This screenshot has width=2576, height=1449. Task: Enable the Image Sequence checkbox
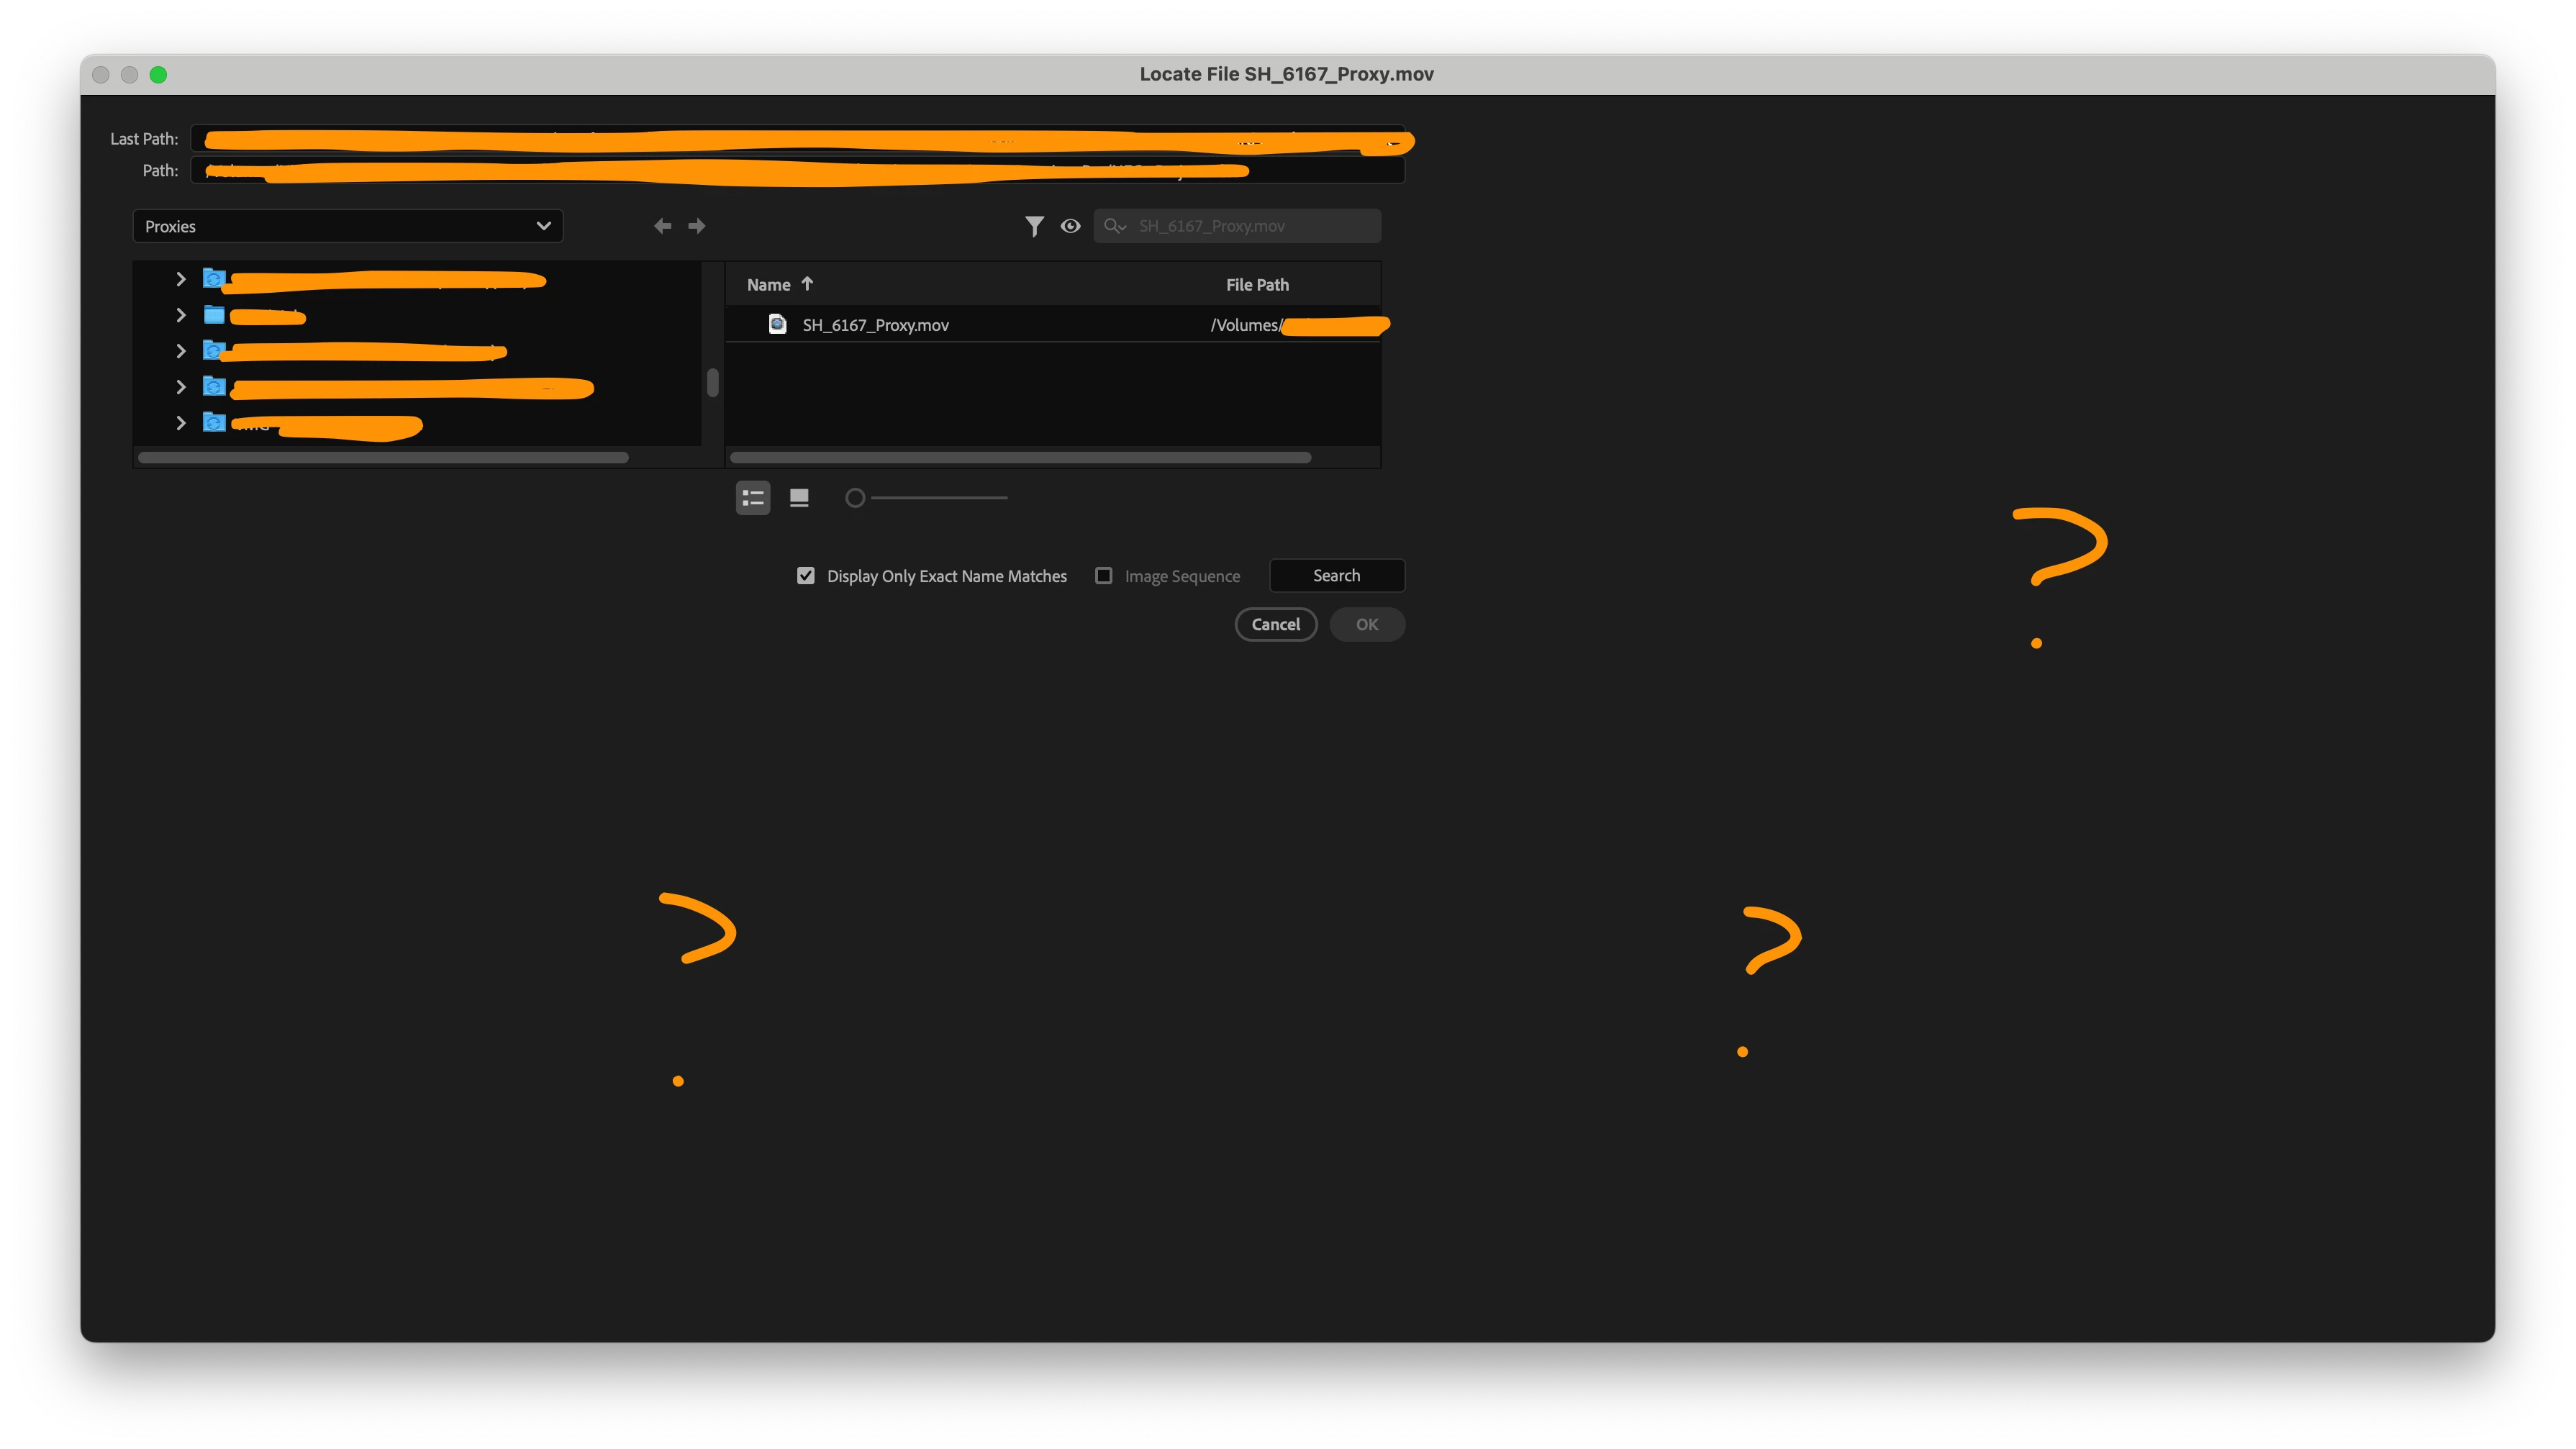pyautogui.click(x=1103, y=576)
